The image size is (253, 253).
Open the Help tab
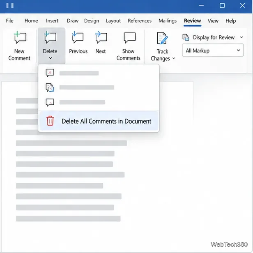[230, 21]
